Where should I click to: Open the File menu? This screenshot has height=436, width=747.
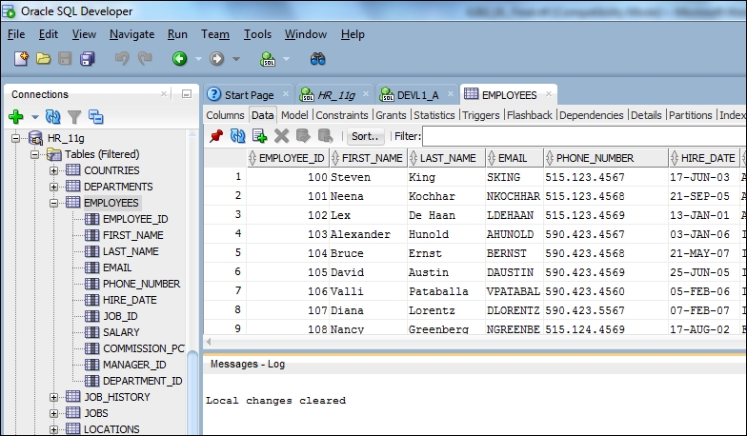coord(16,34)
